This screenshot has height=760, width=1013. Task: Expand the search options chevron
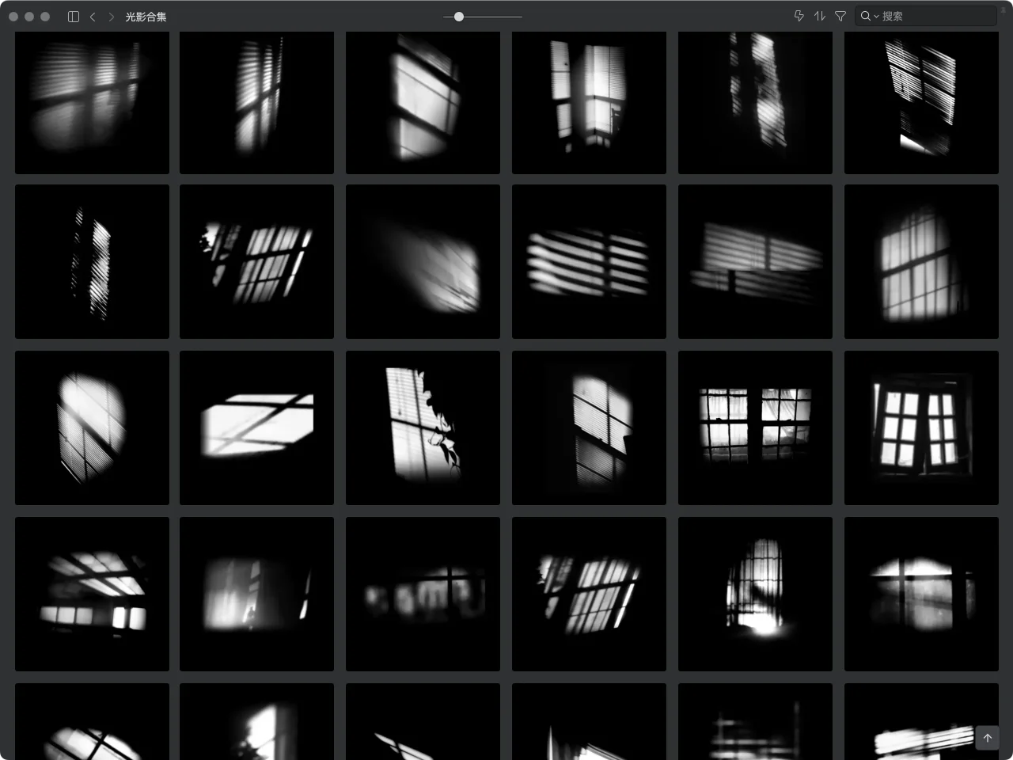876,17
